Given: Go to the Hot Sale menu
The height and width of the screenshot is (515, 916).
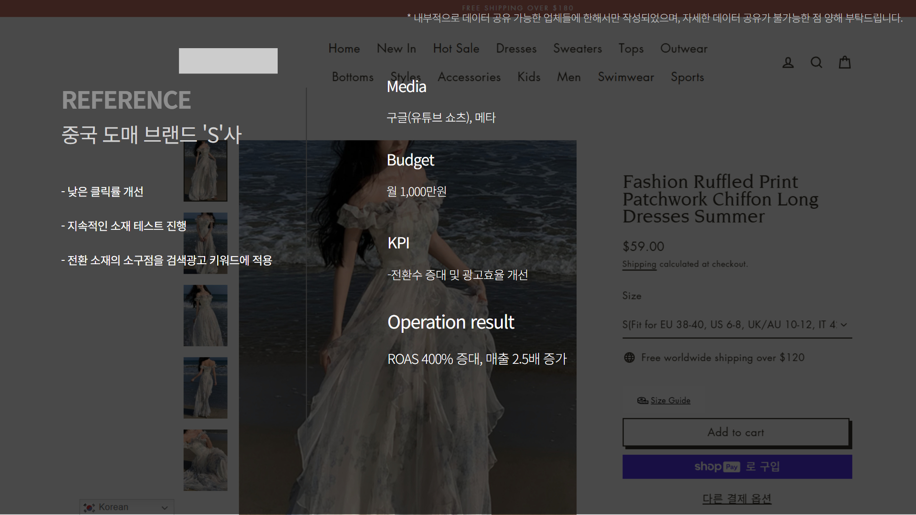Looking at the screenshot, I should pos(456,49).
